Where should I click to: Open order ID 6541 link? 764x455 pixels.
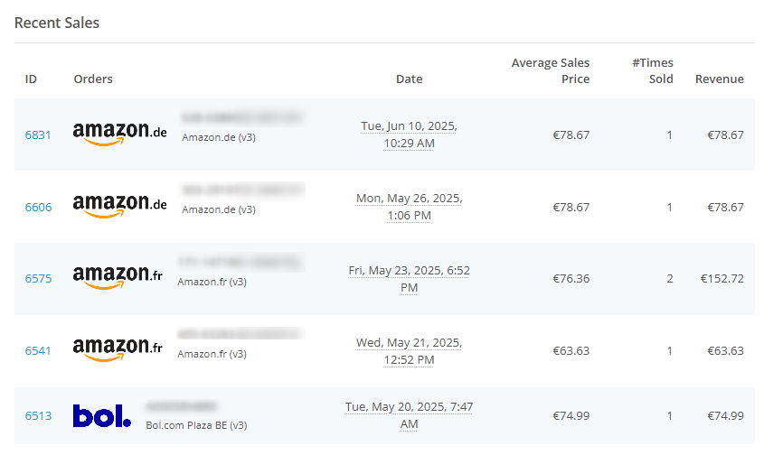tap(38, 351)
